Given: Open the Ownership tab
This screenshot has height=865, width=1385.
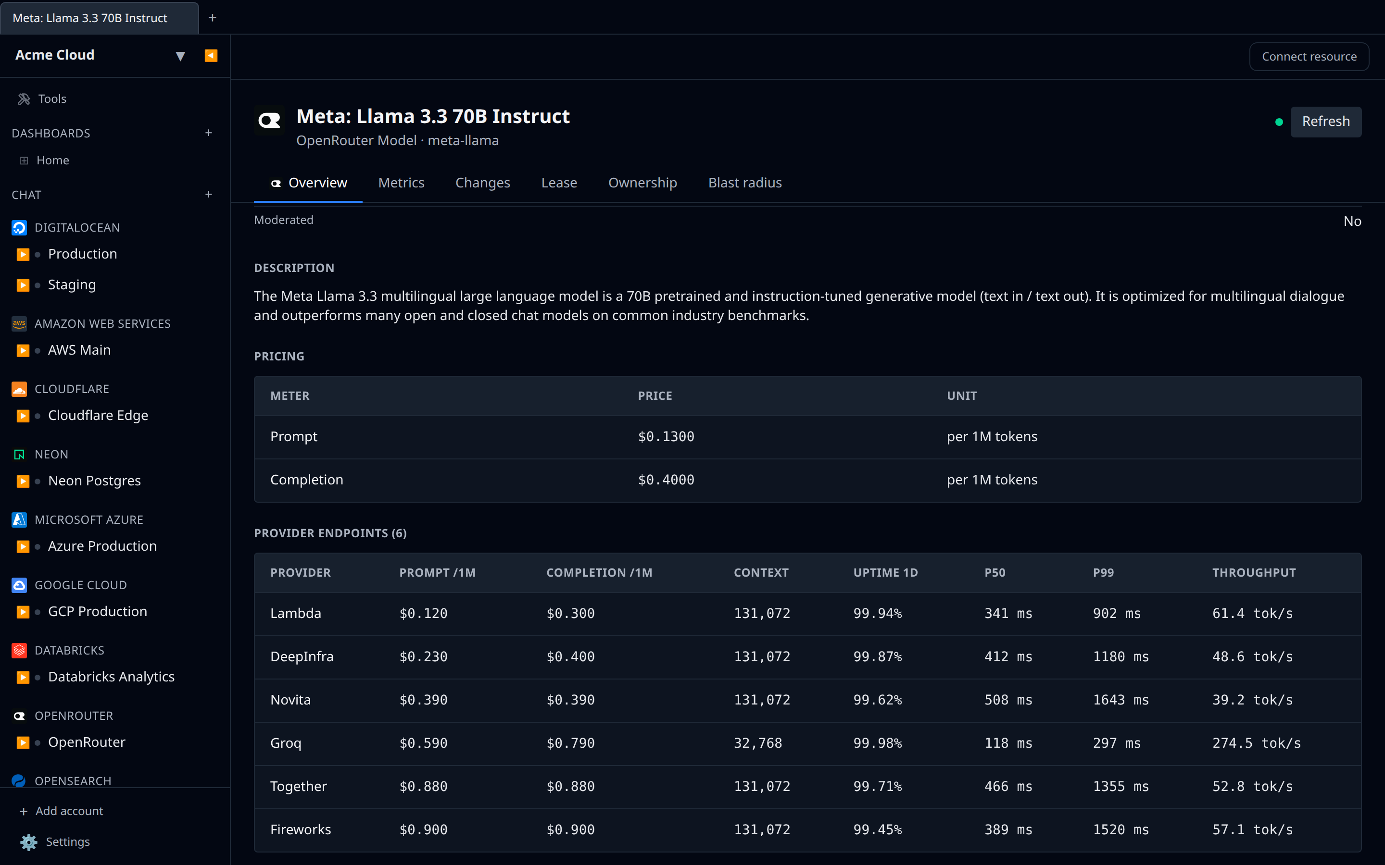Looking at the screenshot, I should coord(642,183).
